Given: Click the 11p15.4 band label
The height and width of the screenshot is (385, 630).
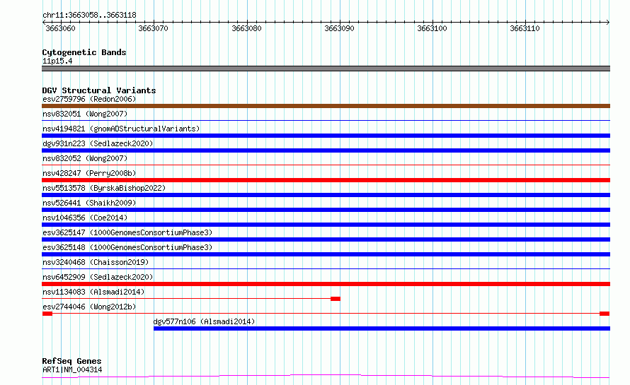Looking at the screenshot, I should click(x=57, y=61).
